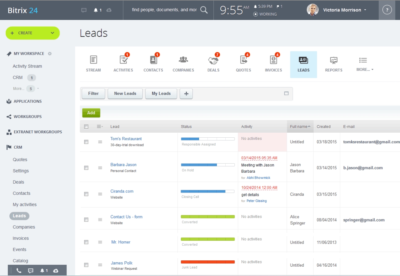This screenshot has height=276, width=400.
Task: Check the Tom's Restaurant lead checkbox
Action: [86, 142]
